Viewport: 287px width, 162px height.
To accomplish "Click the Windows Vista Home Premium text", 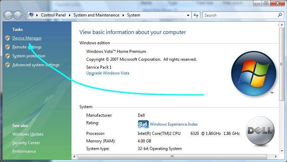I will 116,51.
